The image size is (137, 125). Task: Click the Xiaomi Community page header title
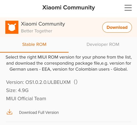coord(68,7)
